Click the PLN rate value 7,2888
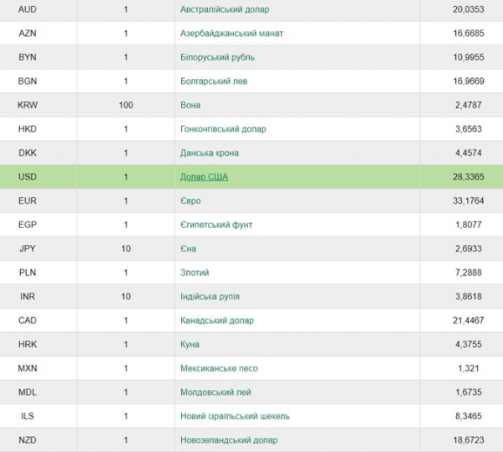This screenshot has height=452, width=503. (x=469, y=273)
